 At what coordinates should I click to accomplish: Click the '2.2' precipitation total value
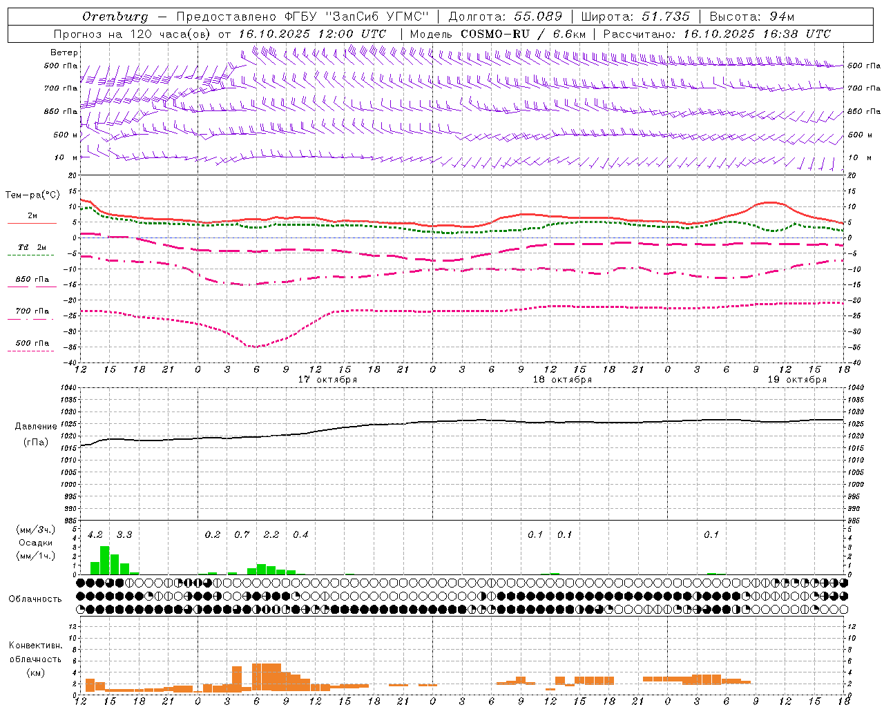[x=271, y=535]
